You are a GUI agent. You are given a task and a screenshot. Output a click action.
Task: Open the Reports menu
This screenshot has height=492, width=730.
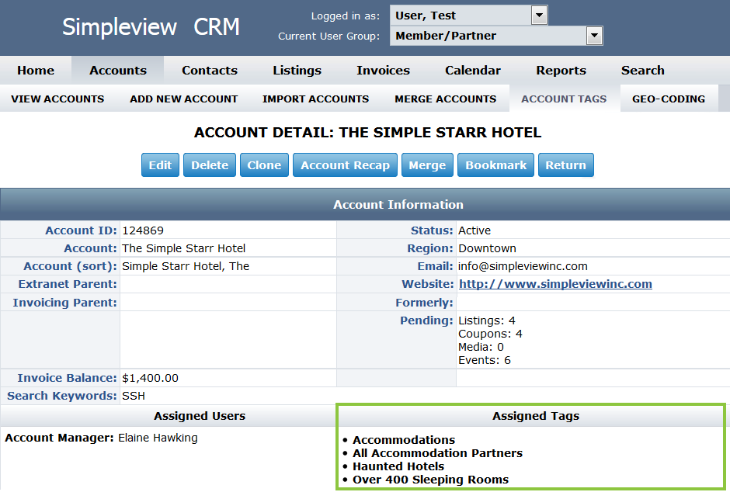[561, 70]
